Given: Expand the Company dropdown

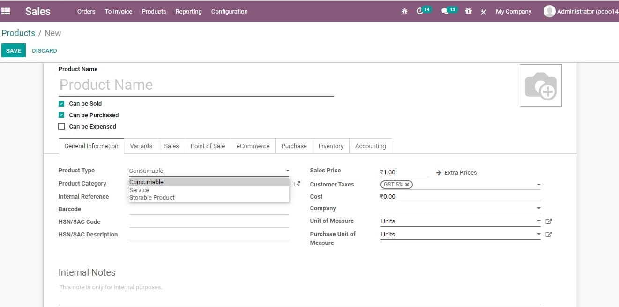Looking at the screenshot, I should tap(538, 208).
